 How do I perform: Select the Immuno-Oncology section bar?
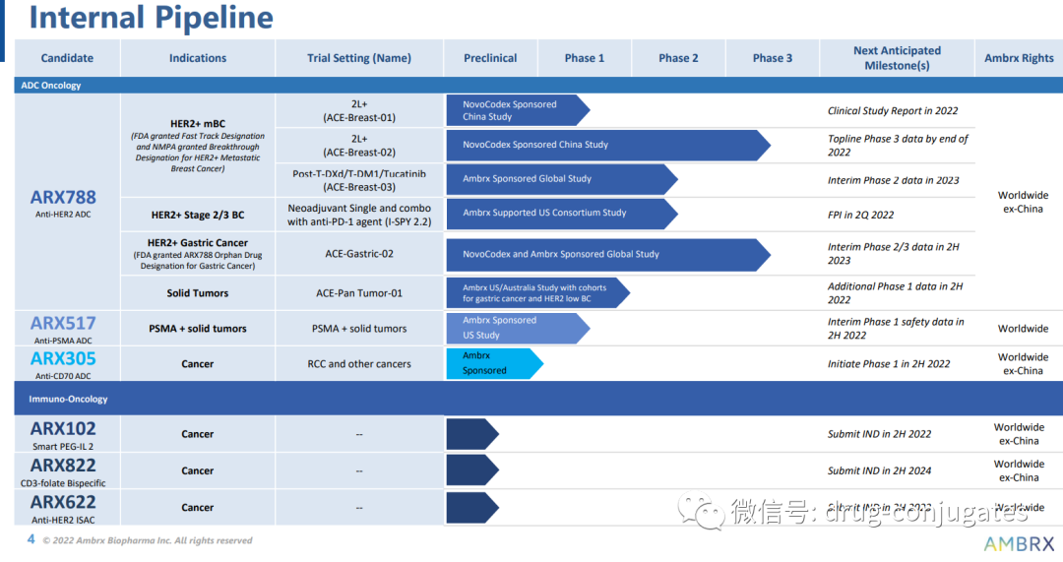pos(538,399)
